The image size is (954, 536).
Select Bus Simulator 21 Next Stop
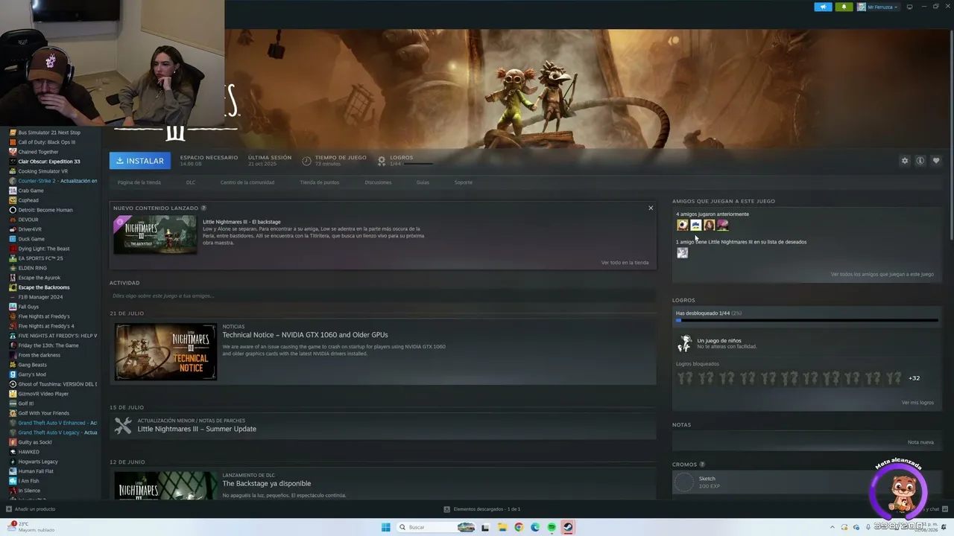pyautogui.click(x=49, y=133)
